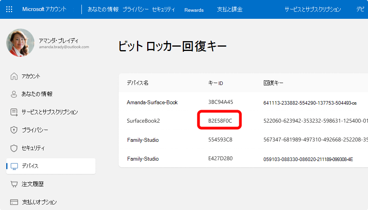Click the subscriptions list icon in sidebar
This screenshot has width=368, height=210.
tap(14, 112)
